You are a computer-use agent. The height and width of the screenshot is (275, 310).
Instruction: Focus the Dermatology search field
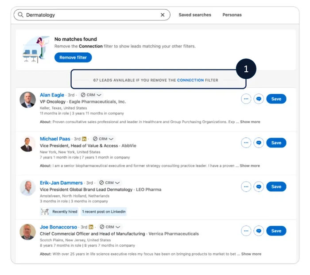(x=92, y=15)
